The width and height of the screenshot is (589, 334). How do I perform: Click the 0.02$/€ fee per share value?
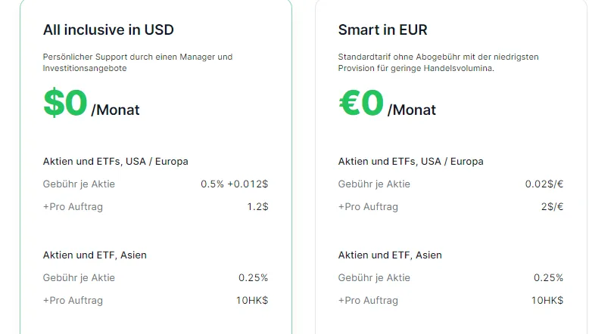(544, 184)
